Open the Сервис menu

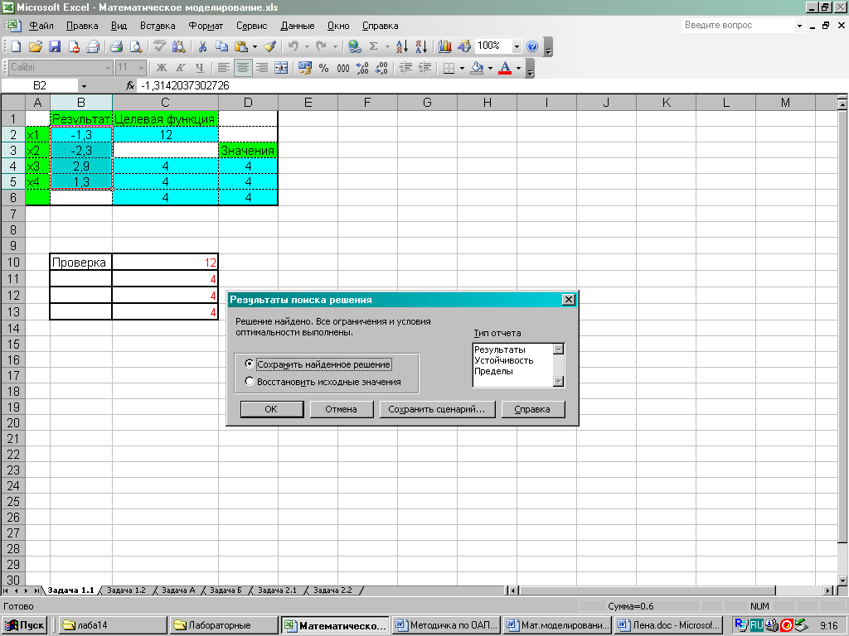pyautogui.click(x=252, y=26)
